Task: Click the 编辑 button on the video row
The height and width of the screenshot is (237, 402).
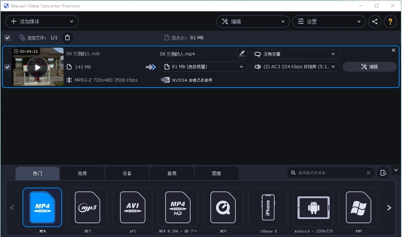Action: [x=369, y=66]
